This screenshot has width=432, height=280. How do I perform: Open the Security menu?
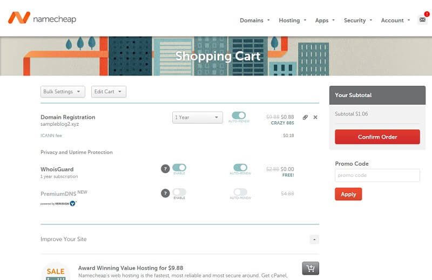point(358,21)
